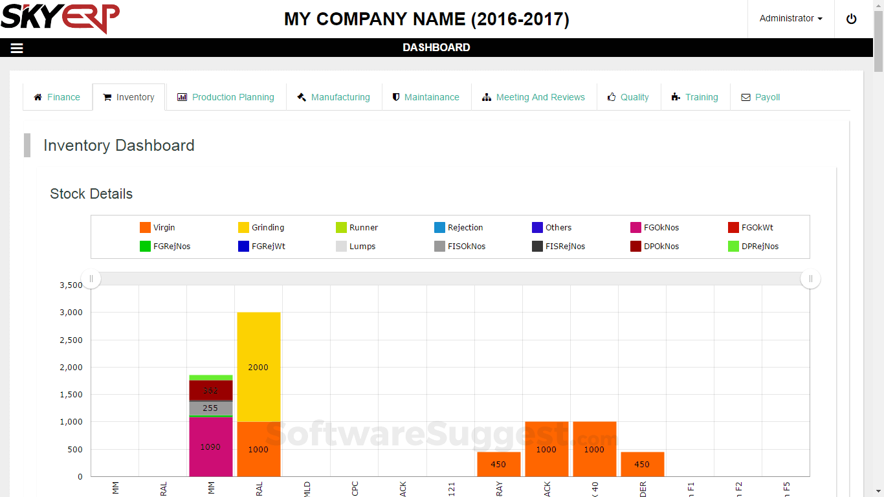Click the bar chart icon on Production Planning tab
This screenshot has height=497, width=884.
(x=182, y=96)
